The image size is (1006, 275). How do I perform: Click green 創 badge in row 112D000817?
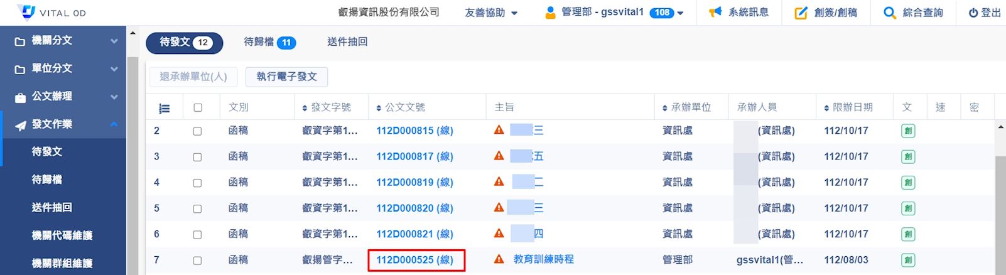coord(908,156)
